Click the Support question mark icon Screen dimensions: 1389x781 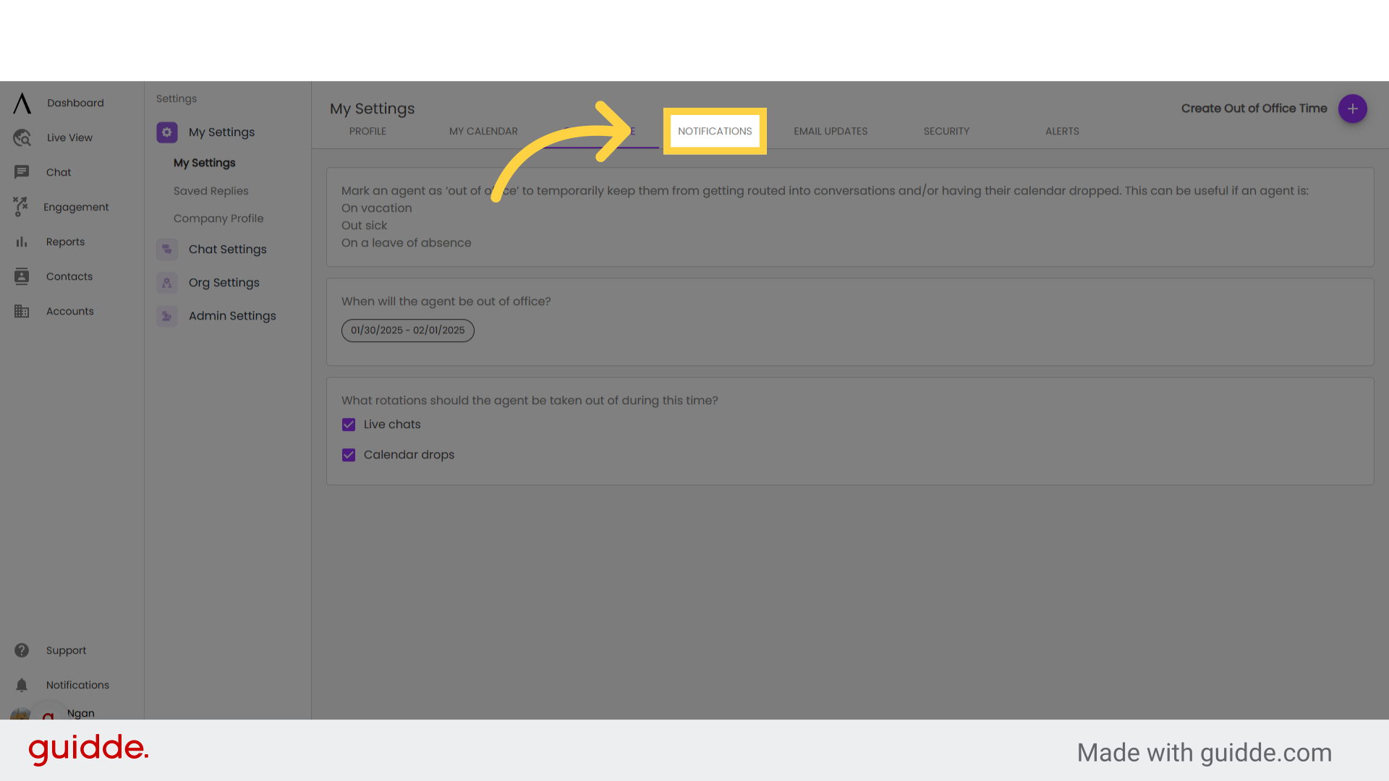point(22,650)
